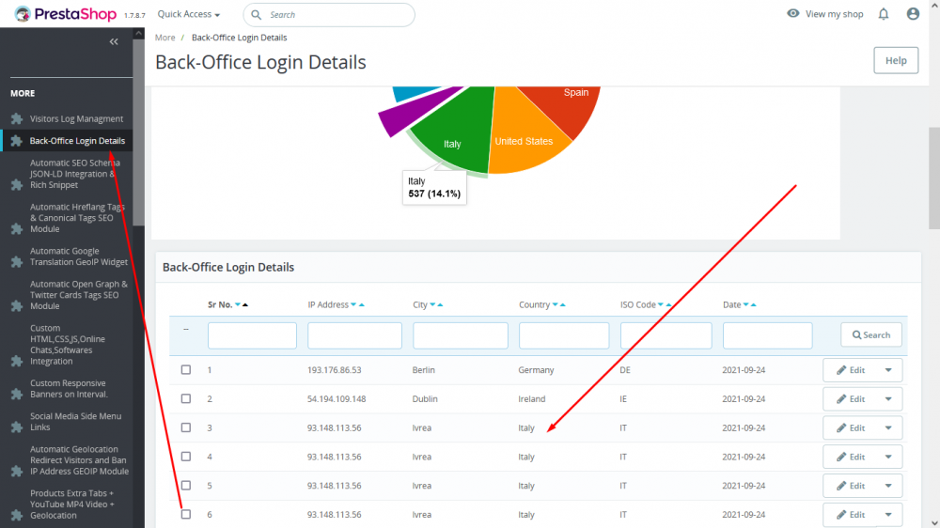Open Back-Office Login Details menu item
The height and width of the screenshot is (528, 940).
(x=77, y=141)
